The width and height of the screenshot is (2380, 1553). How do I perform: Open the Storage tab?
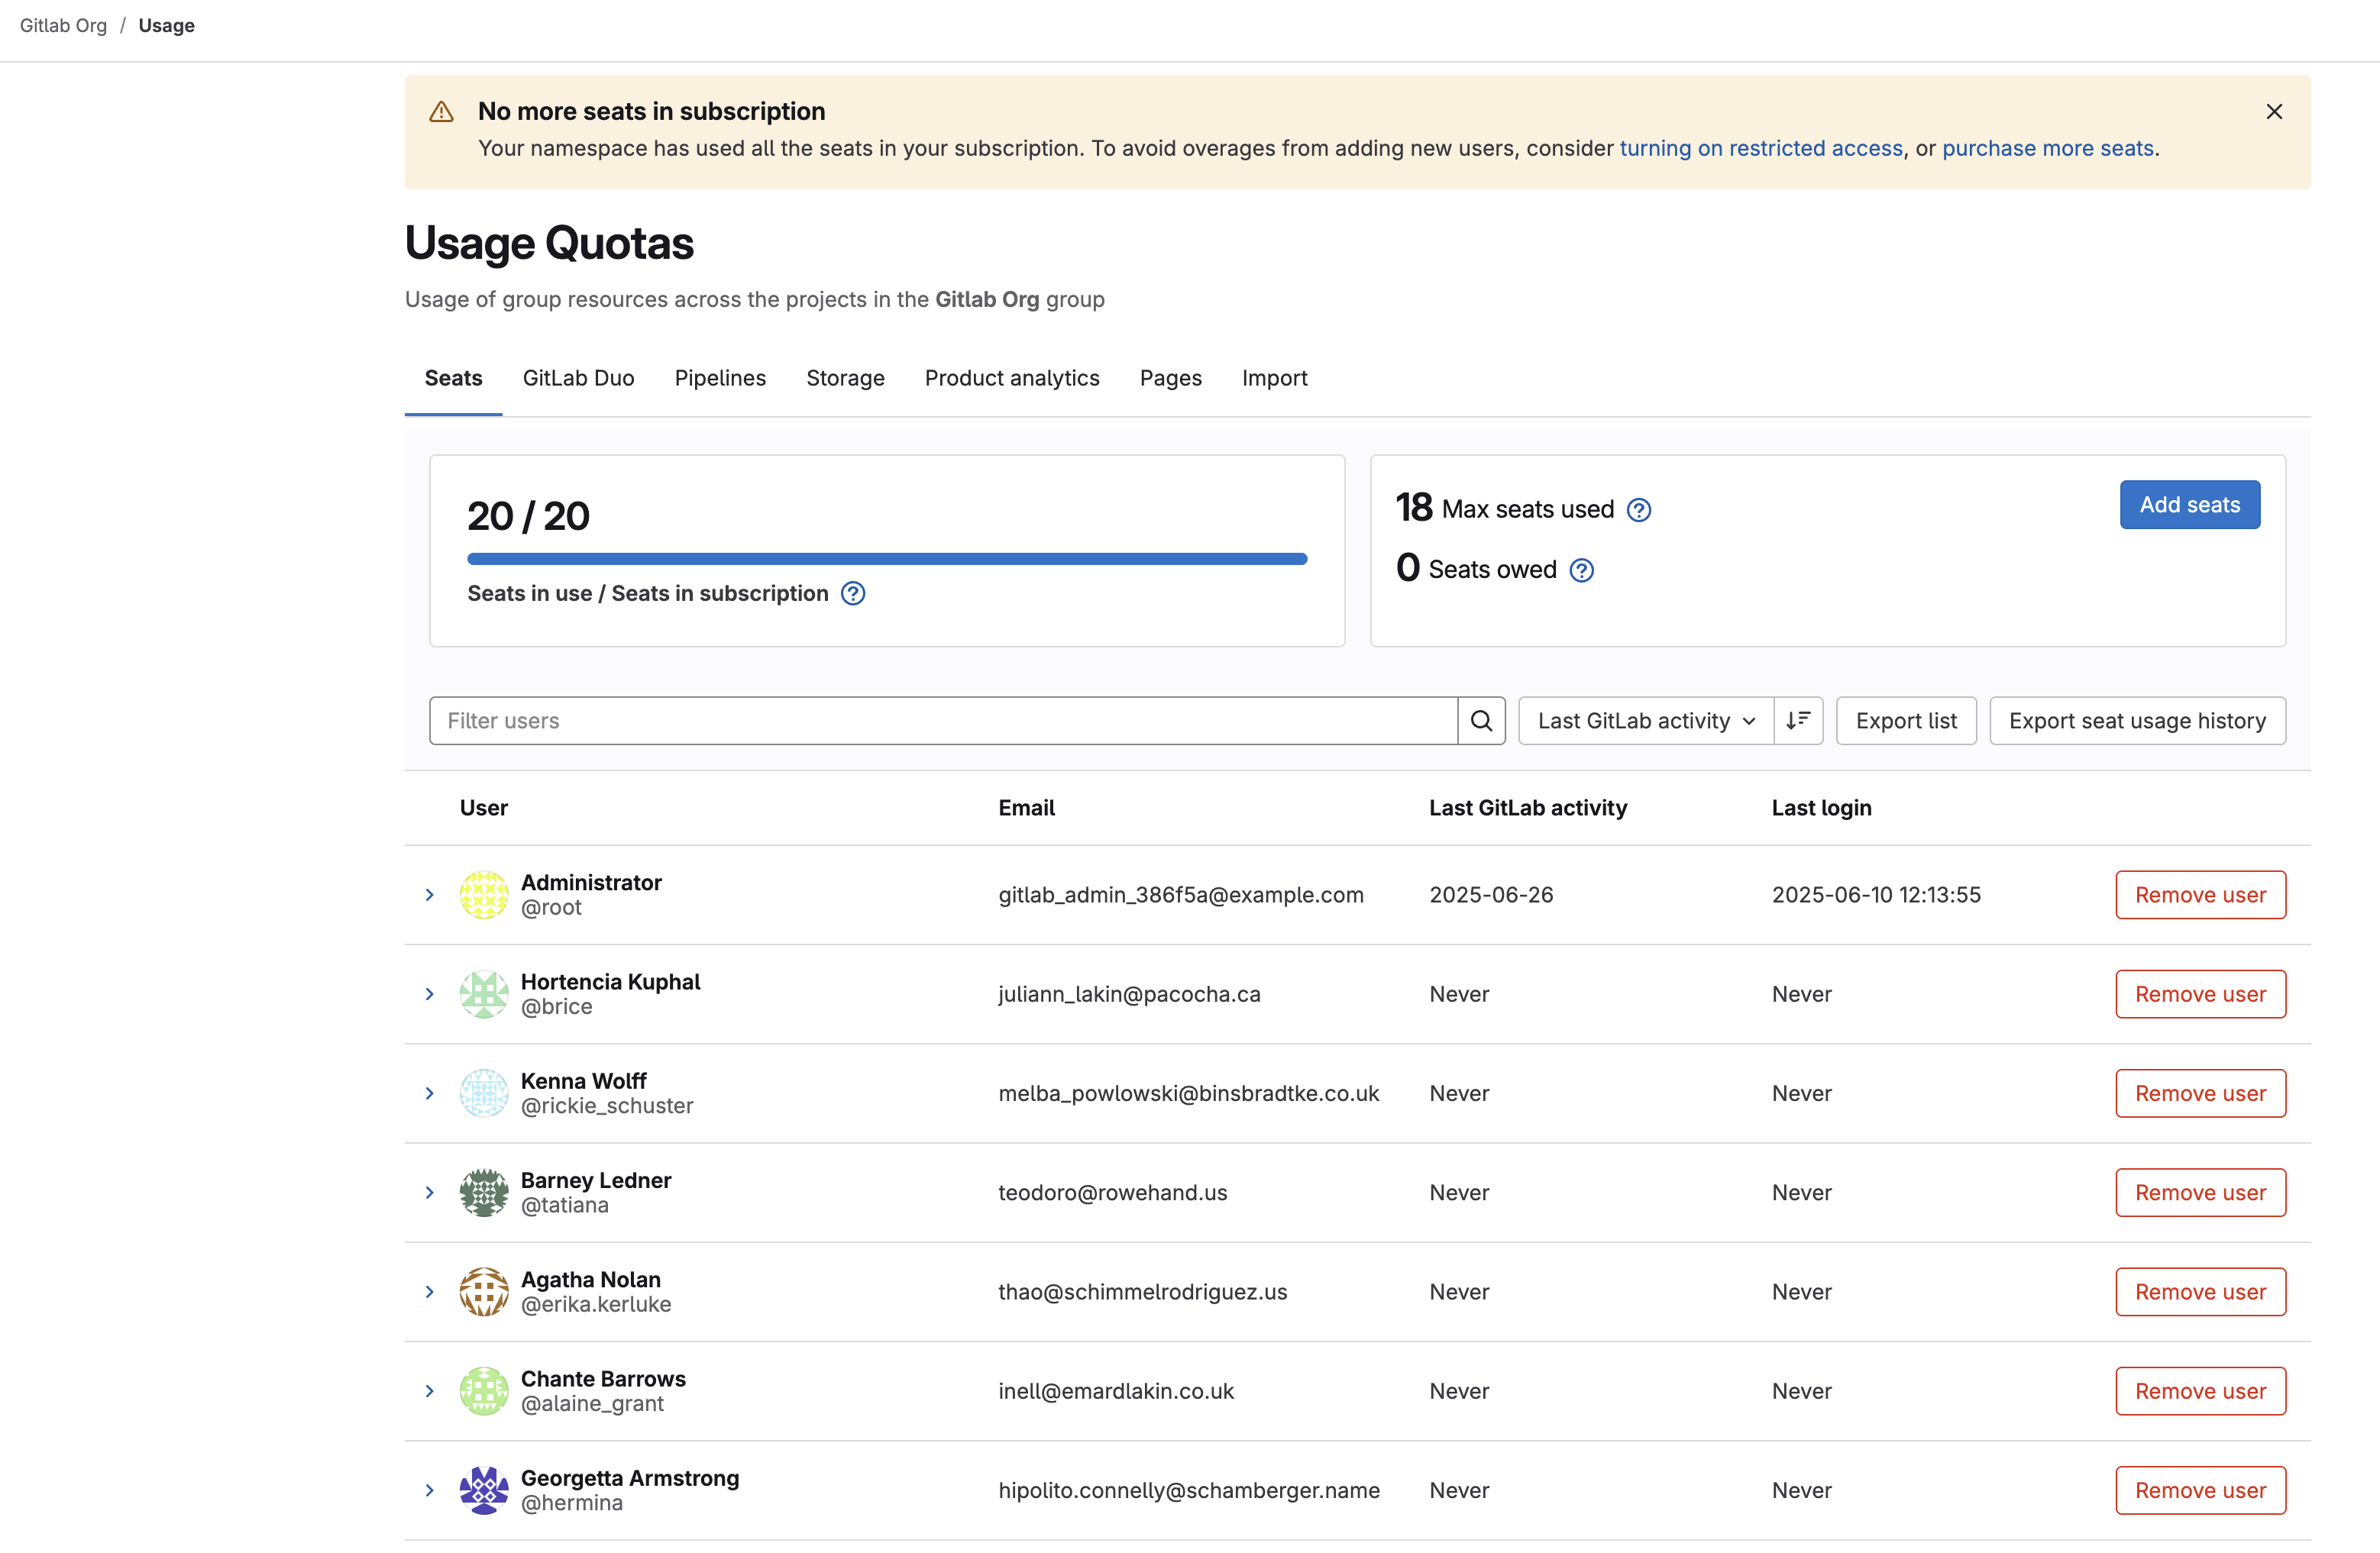pyautogui.click(x=845, y=378)
